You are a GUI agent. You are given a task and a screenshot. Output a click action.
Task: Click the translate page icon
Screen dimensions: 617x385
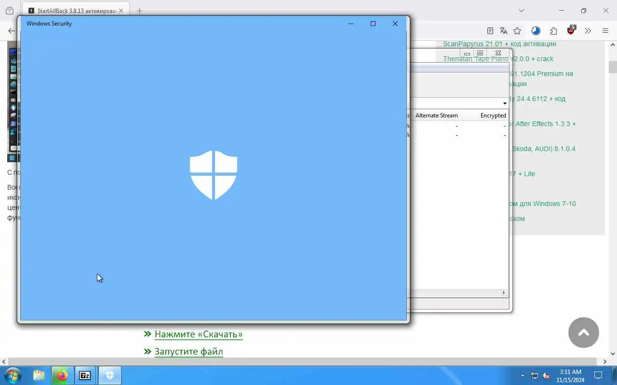pos(504,31)
